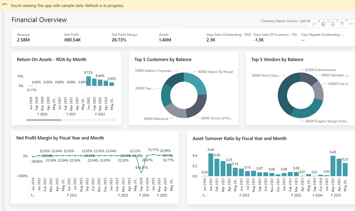
Task: Select the 9.72% bar in ROA chart
Action: tap(89, 81)
